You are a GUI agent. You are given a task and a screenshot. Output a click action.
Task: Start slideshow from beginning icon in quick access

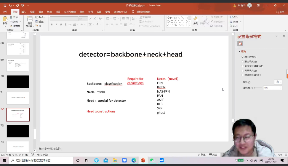tap(23, 6)
